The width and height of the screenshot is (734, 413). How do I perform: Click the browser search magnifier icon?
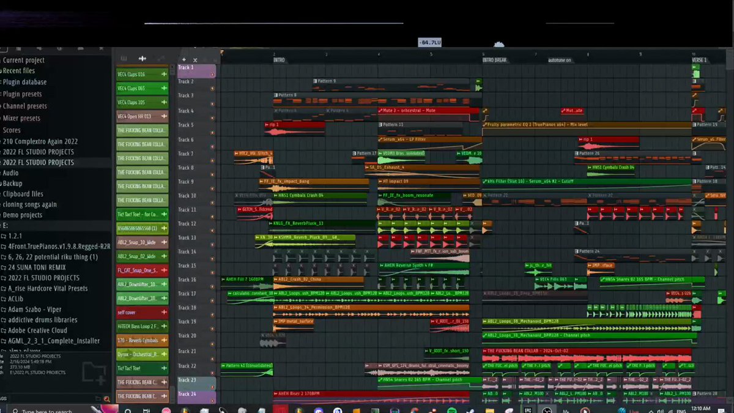tap(107, 400)
